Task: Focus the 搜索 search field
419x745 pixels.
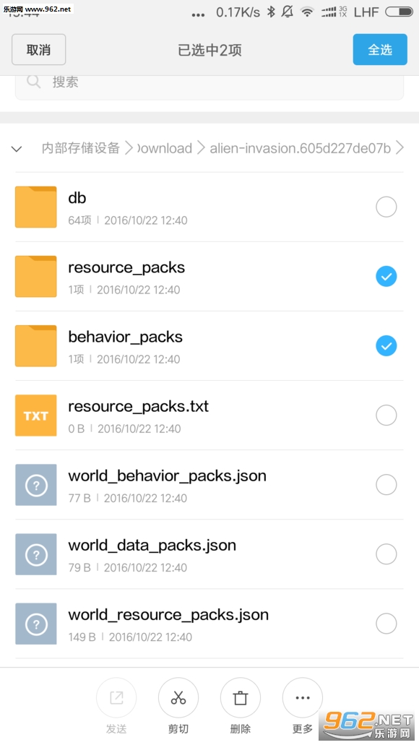Action: [x=209, y=85]
